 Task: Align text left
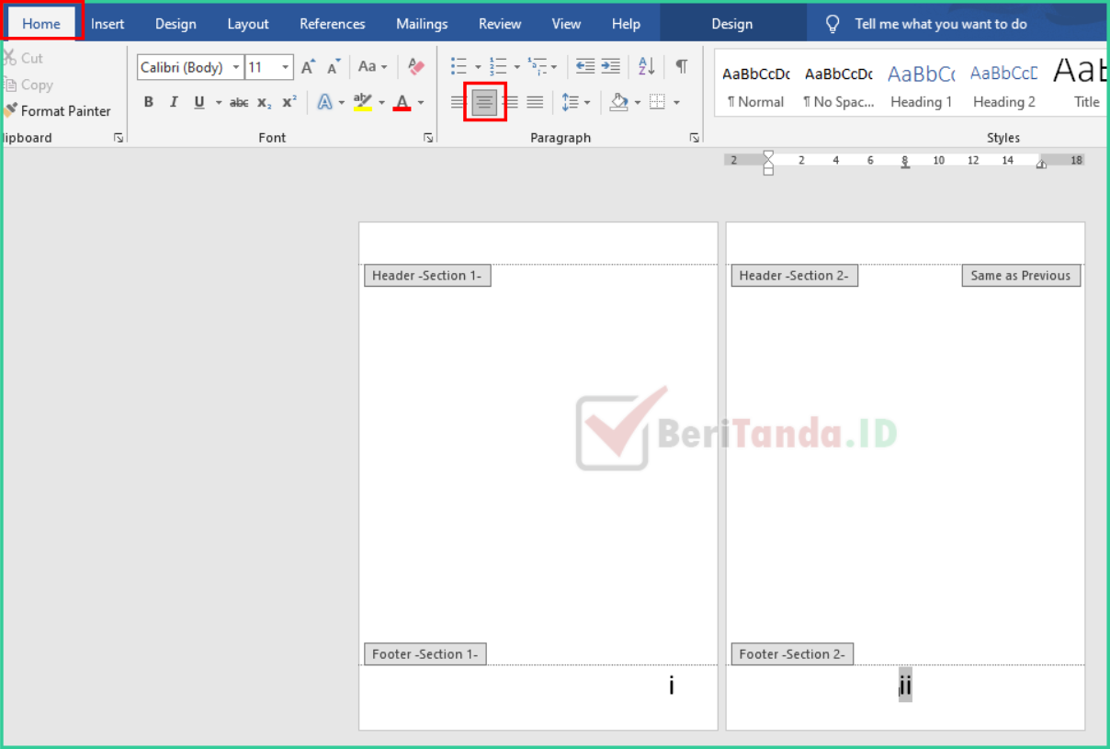click(x=458, y=102)
